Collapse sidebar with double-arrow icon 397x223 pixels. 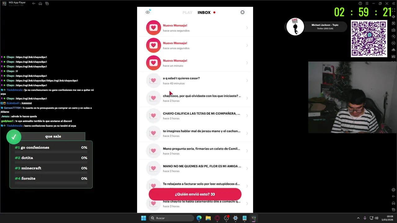[x=393, y=3]
